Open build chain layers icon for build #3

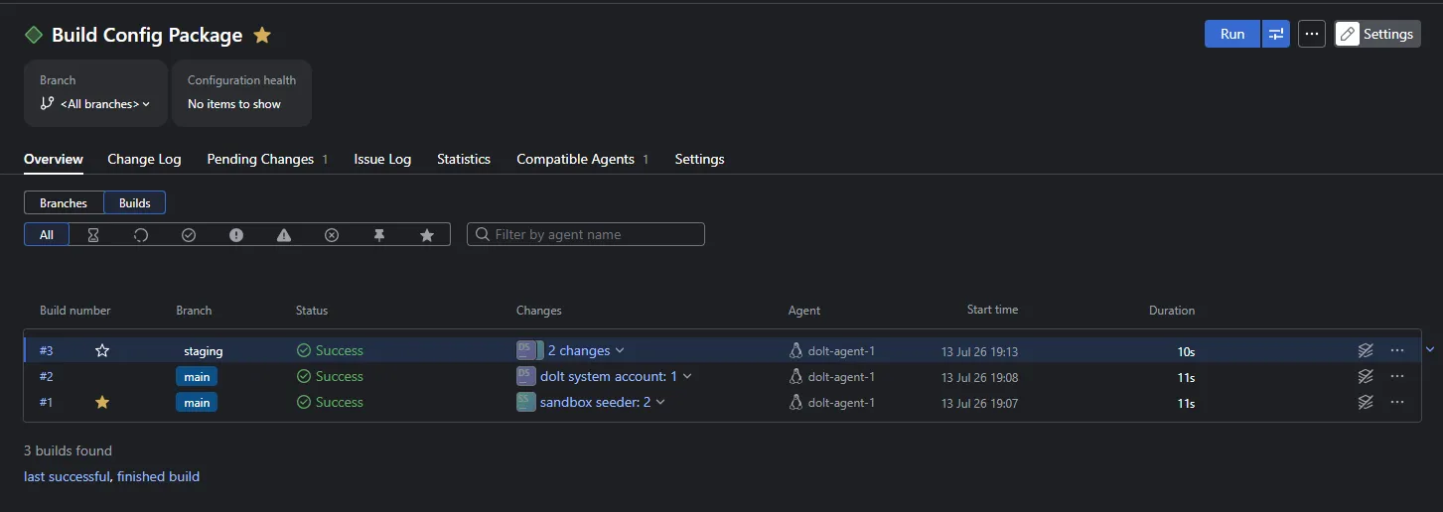click(x=1366, y=350)
